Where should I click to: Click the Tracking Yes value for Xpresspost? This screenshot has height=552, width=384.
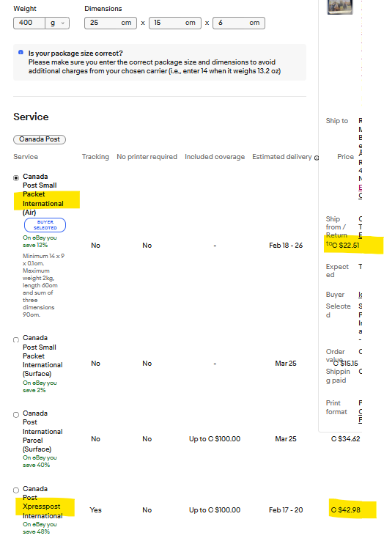pyautogui.click(x=95, y=509)
